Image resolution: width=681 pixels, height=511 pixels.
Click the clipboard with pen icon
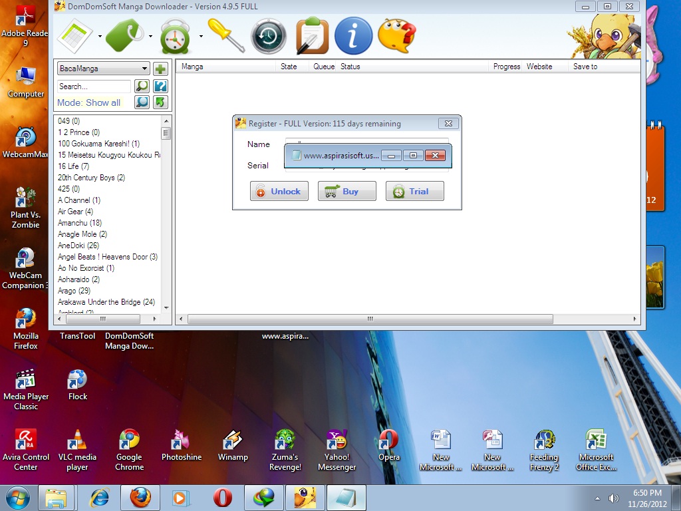312,36
